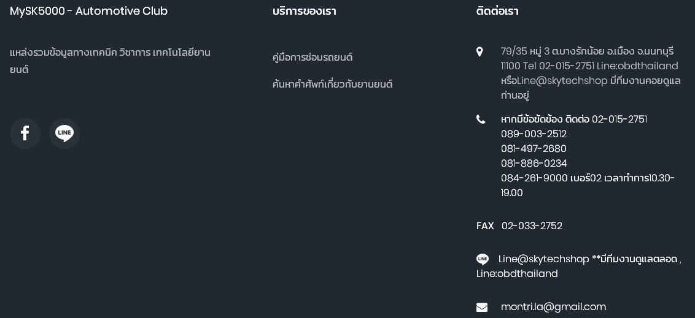The image size is (695, 318).
Task: Click the บริการของเรา section heading
Action: [304, 11]
